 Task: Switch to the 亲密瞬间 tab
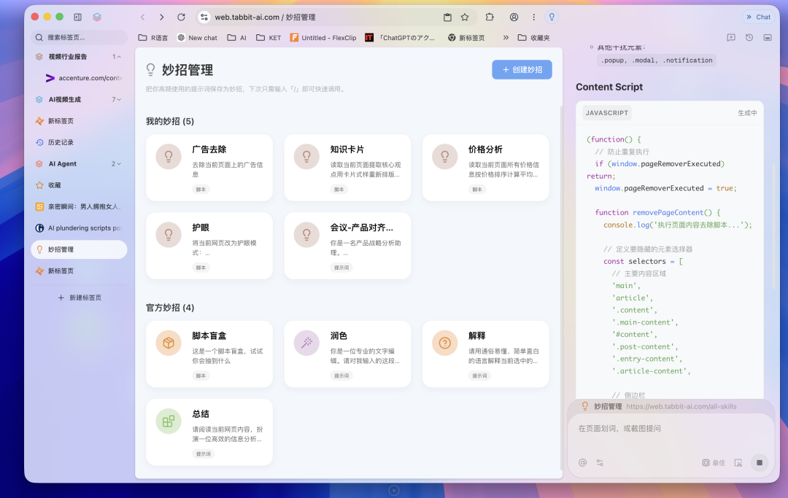pos(79,206)
